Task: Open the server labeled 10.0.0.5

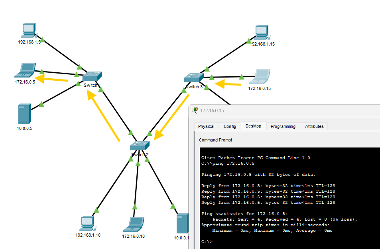Action: tap(24, 114)
